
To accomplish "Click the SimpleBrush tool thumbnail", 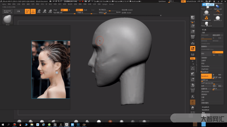I will [206, 18].
